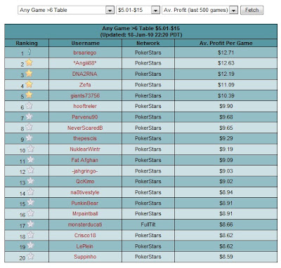281x268 pixels.
Task: Click the silver star beside -jahgringo-
Action: 31,170
